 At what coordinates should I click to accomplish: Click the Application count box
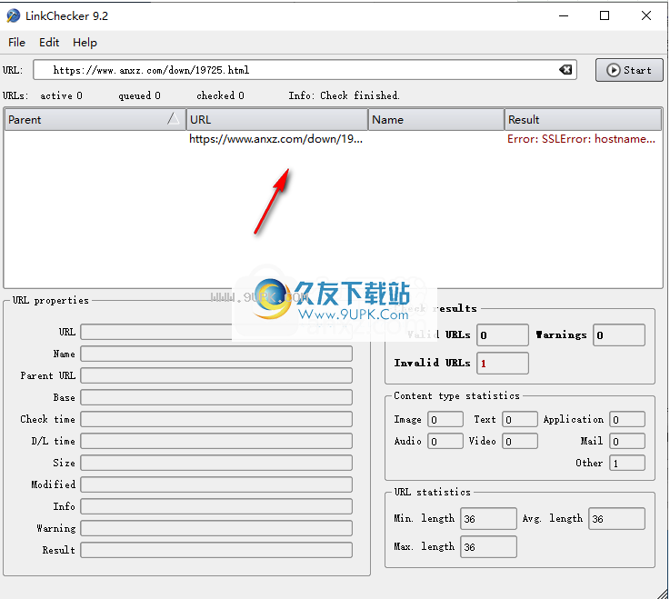coord(627,420)
